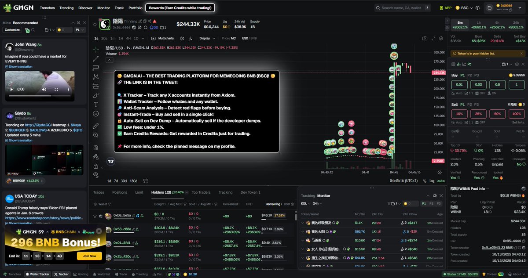Open P1 preset dropdown in feed panel
Image resolution: width=528 pixels, height=278 pixels.
80,30
